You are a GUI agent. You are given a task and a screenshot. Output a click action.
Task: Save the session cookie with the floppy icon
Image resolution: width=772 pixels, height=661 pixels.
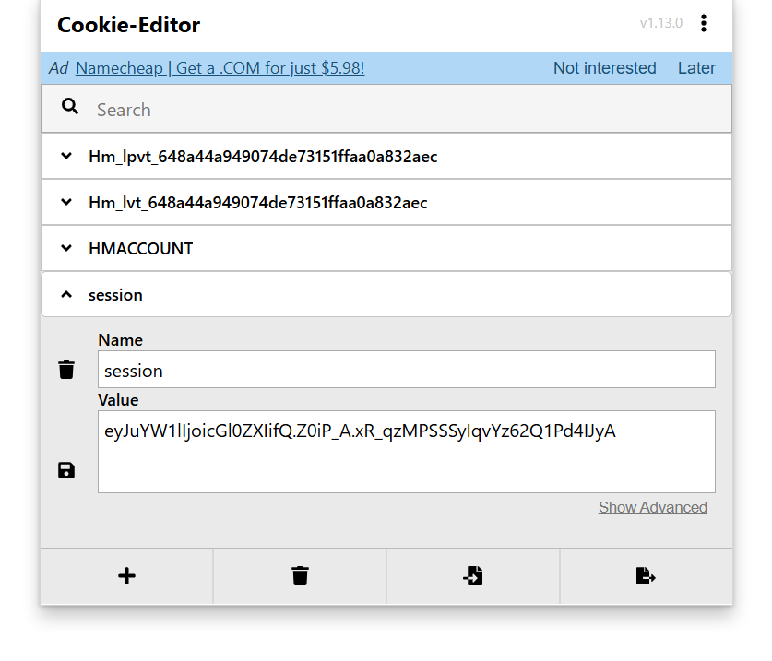[66, 471]
